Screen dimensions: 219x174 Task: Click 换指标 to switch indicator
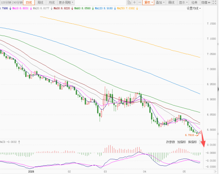coord(193,142)
